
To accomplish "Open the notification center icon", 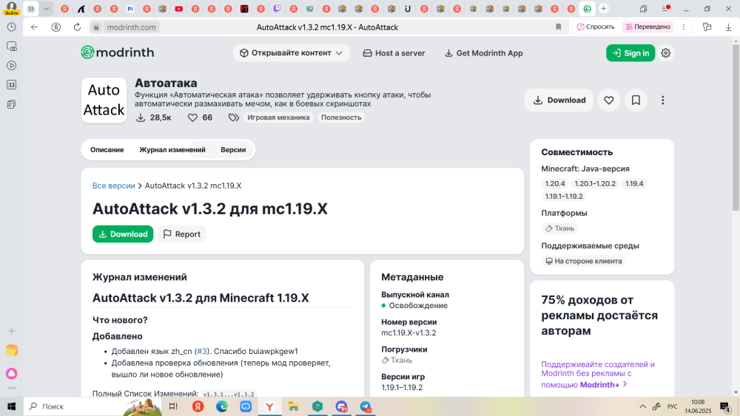I will [x=725, y=406].
